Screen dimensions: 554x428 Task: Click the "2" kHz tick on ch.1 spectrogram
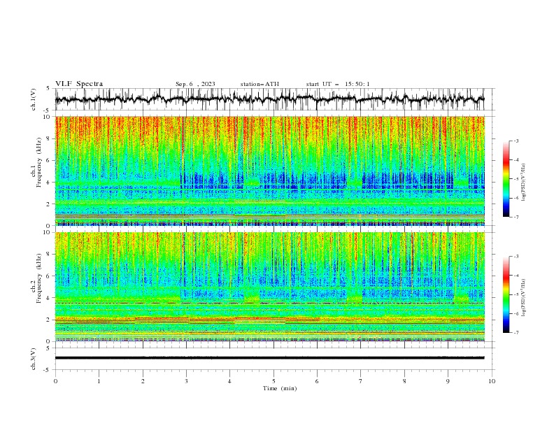point(48,204)
